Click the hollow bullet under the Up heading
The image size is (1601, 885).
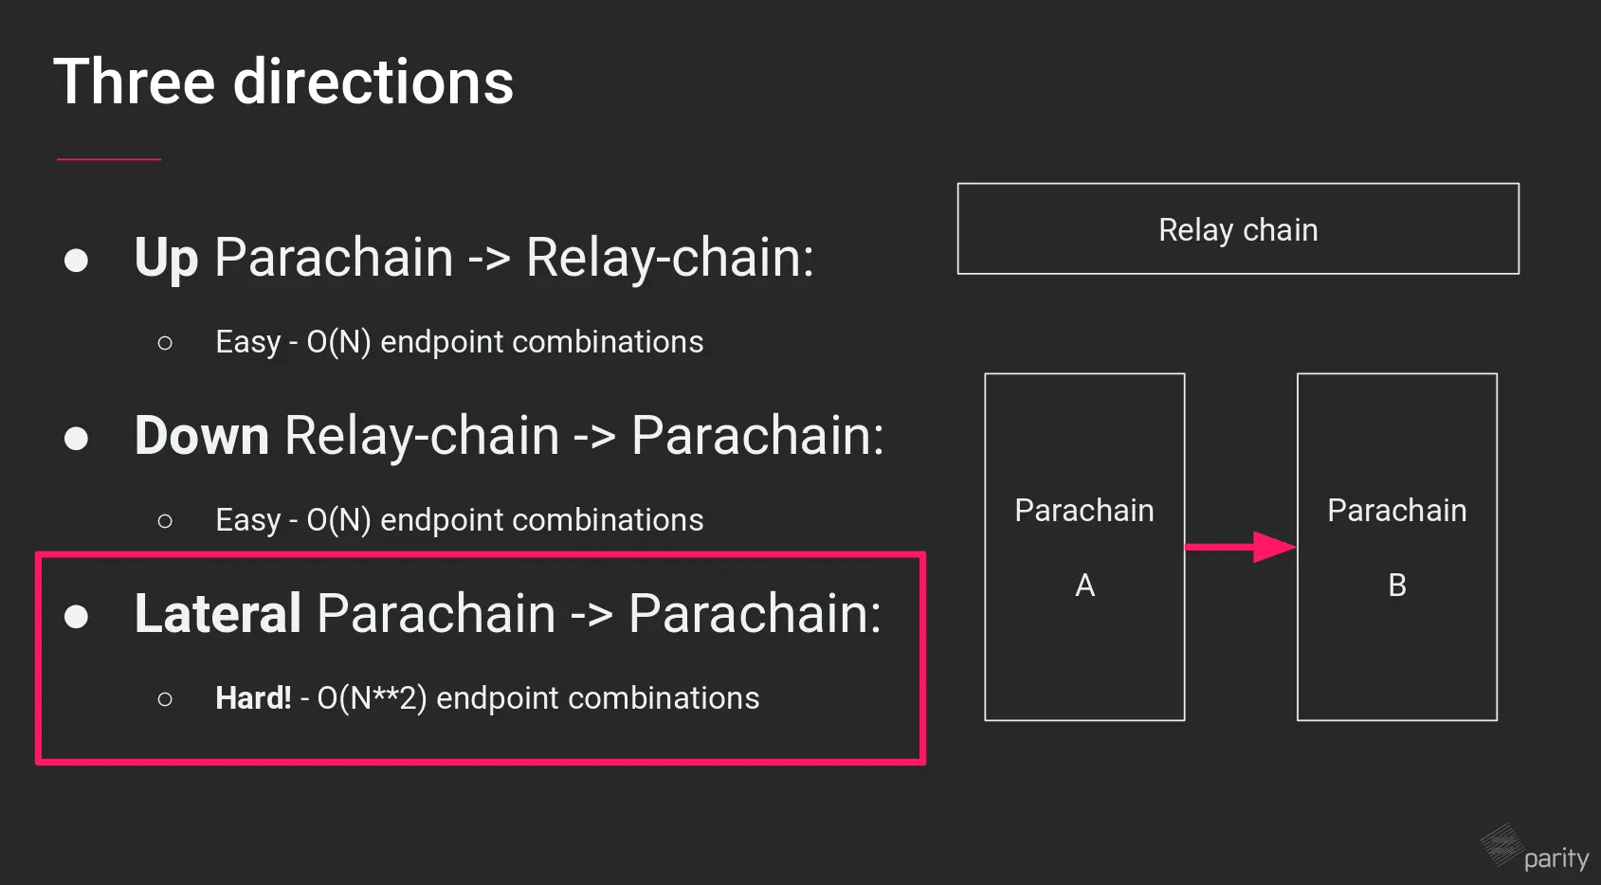tap(165, 343)
